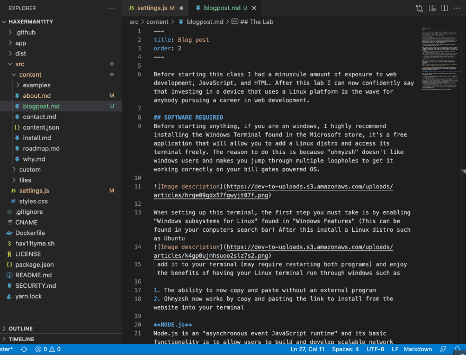Click the split editor right icon
This screenshot has width=466, height=355.
tap(445, 8)
